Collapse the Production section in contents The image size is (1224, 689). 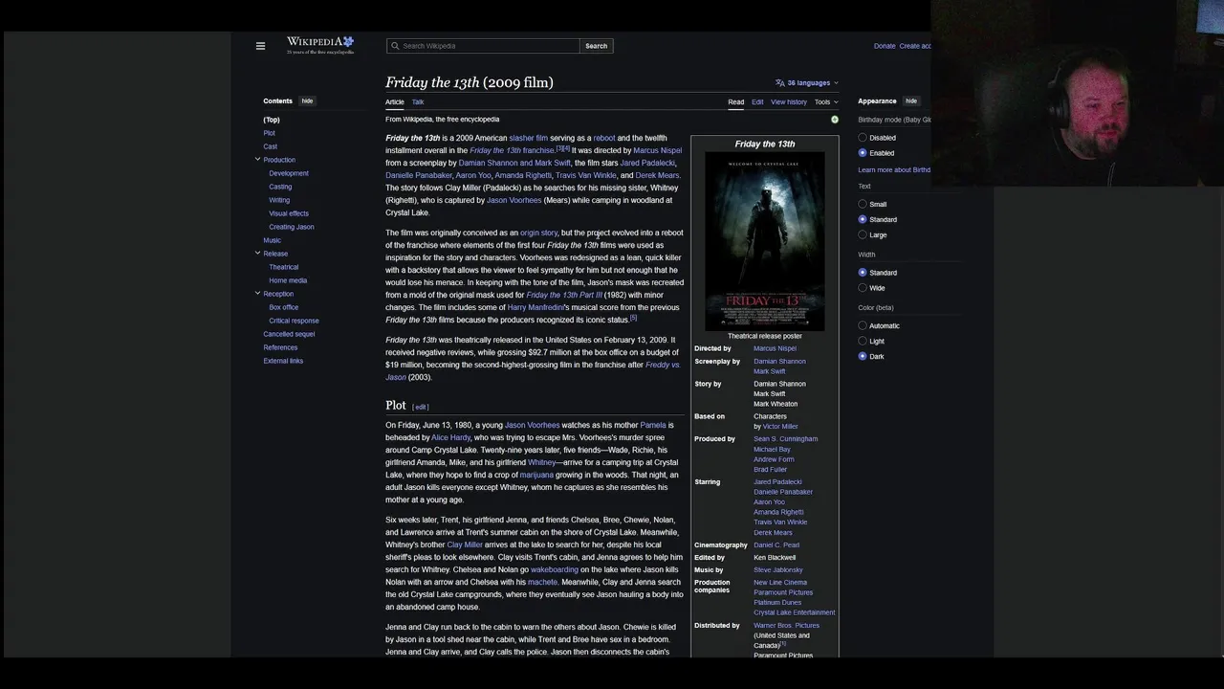pyautogui.click(x=257, y=159)
